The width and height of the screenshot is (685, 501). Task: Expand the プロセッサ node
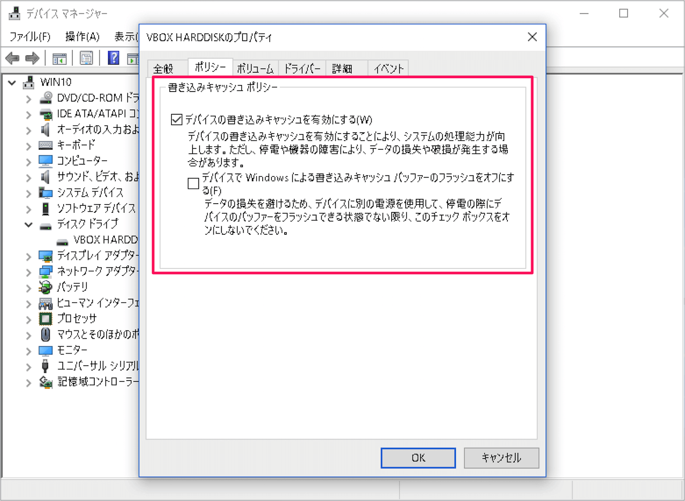point(29,319)
